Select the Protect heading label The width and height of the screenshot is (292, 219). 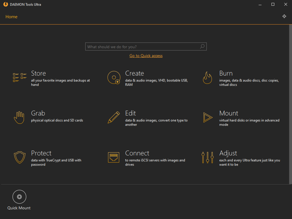[41, 153]
